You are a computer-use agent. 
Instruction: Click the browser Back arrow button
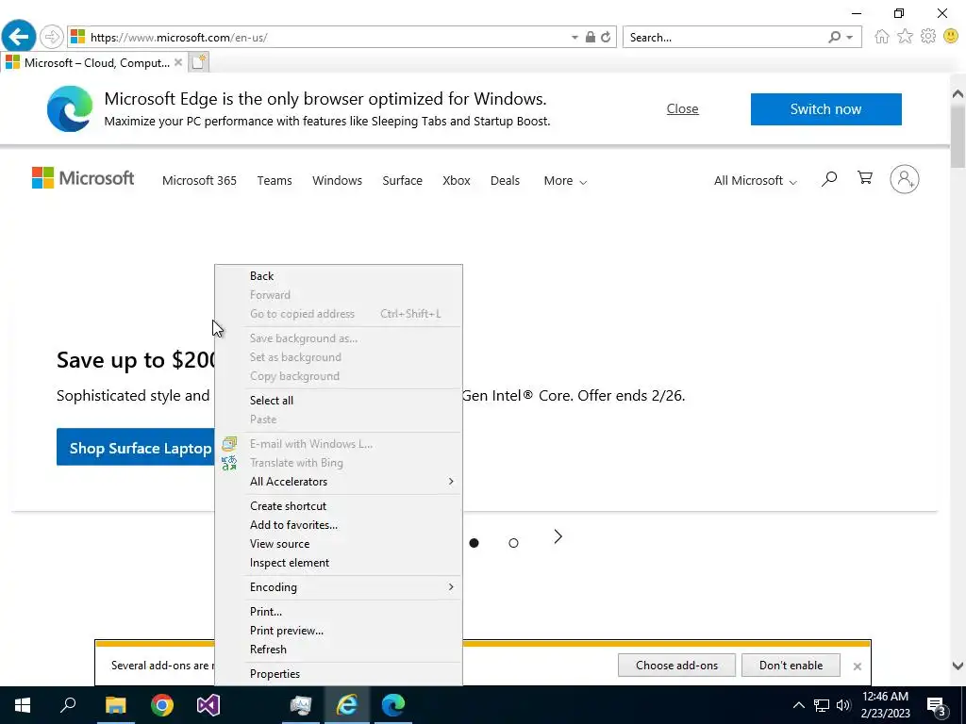click(x=19, y=37)
